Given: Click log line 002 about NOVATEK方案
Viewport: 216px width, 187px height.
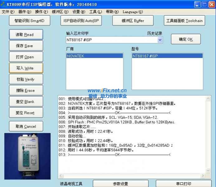Looking at the screenshot, I should pyautogui.click(x=117, y=103).
